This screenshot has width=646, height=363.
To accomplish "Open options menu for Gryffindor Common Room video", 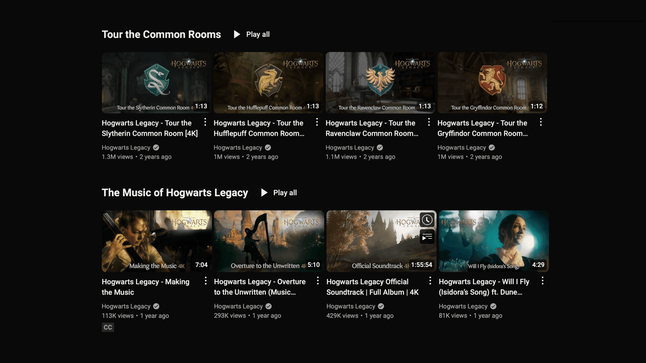I will coord(541,122).
